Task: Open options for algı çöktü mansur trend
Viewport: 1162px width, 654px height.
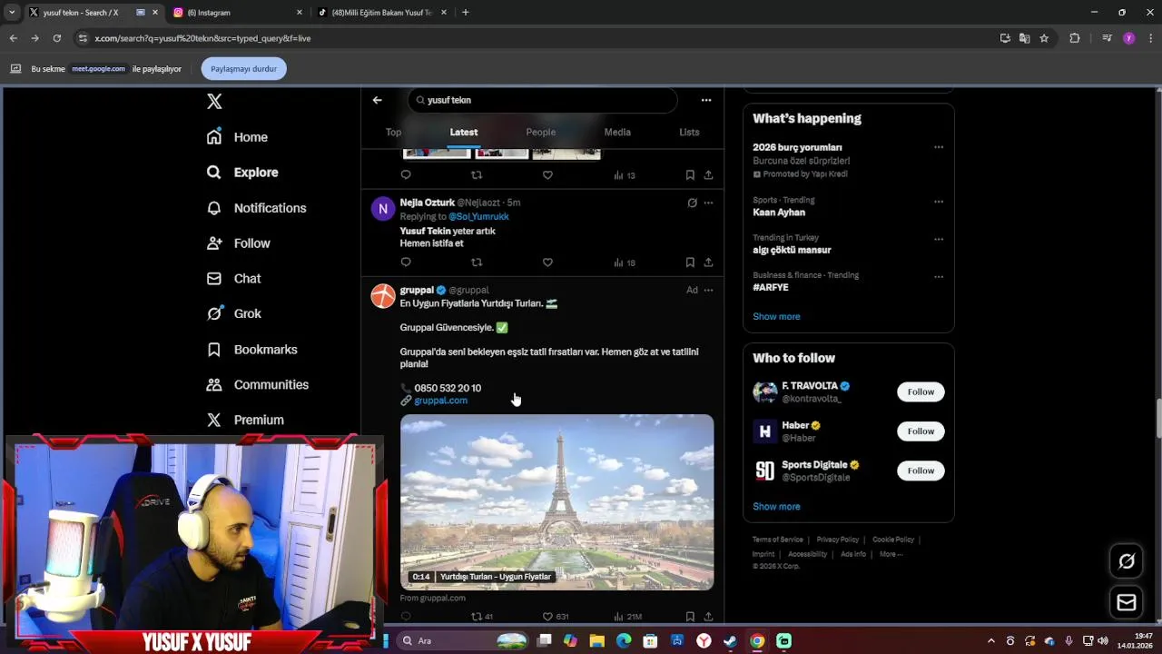Action: click(939, 240)
